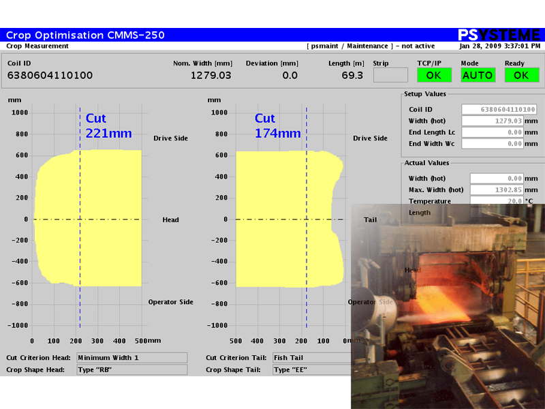
Task: Click the Crop Optimisation CMMS-250 title
Action: click(86, 35)
